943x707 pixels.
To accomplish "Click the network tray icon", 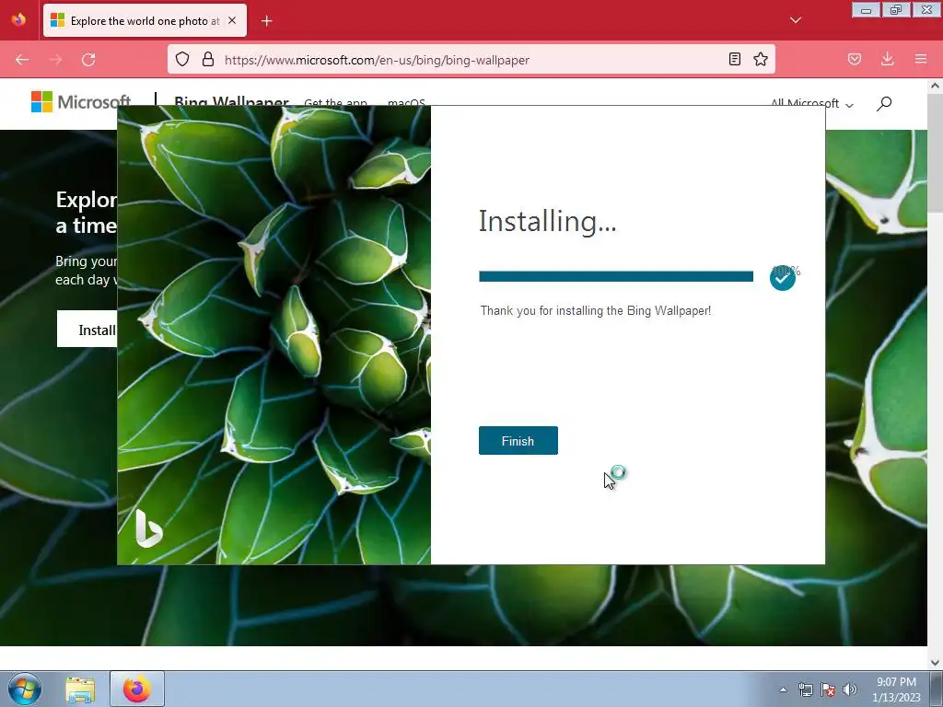I will click(805, 690).
